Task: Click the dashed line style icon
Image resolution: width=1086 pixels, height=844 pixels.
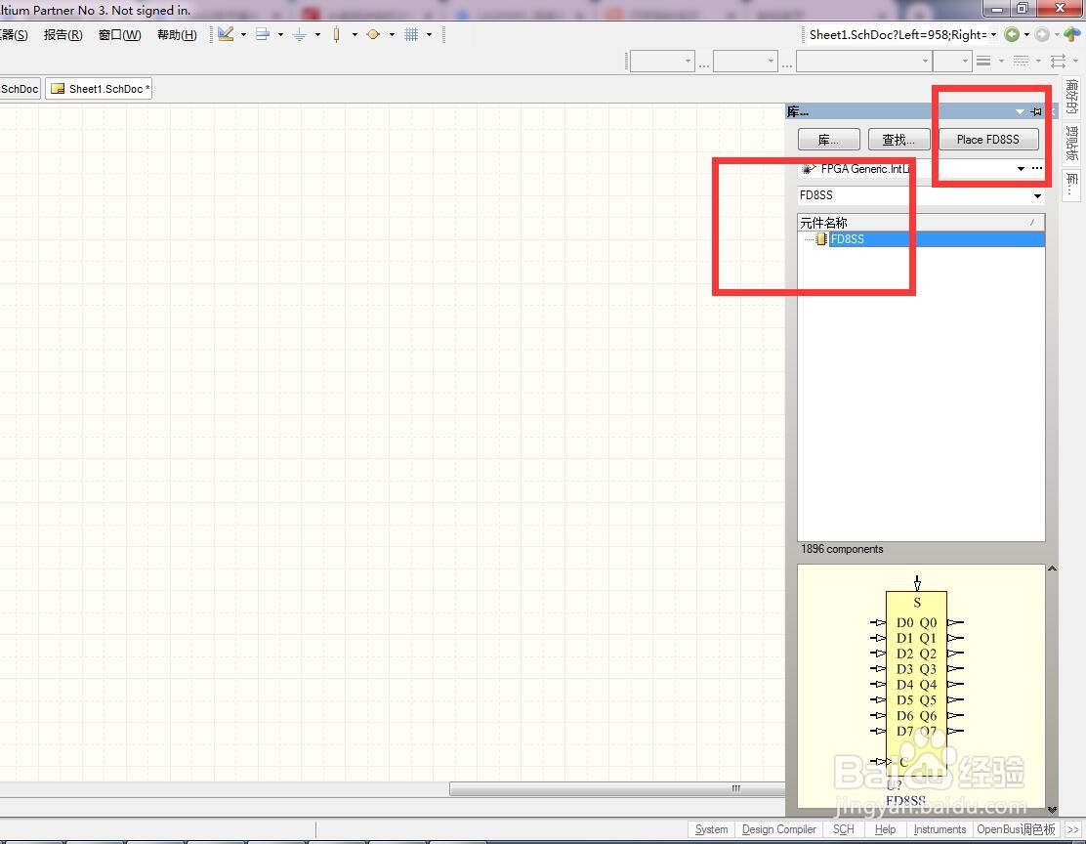Action: [x=1021, y=61]
